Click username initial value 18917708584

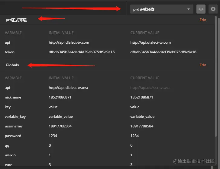(x=60, y=126)
